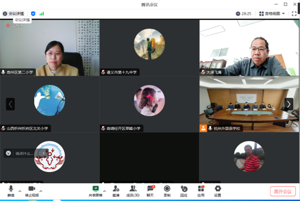
Task: Open the chat (聊天) panel
Action: [x=150, y=190]
